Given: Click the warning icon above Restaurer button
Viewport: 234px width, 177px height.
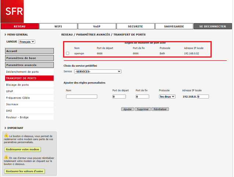Looking at the screenshot, I should point(6,158).
